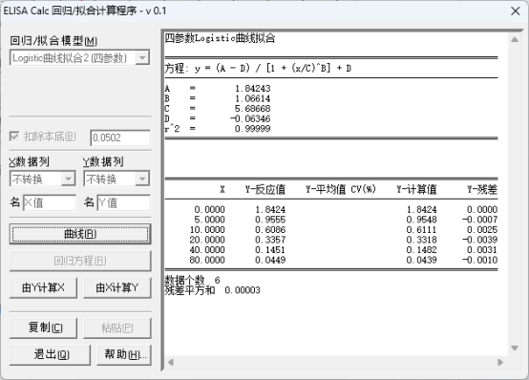Viewport: 529px width, 380px height.
Task: Click the Y-残差 column header
Action: pos(482,189)
